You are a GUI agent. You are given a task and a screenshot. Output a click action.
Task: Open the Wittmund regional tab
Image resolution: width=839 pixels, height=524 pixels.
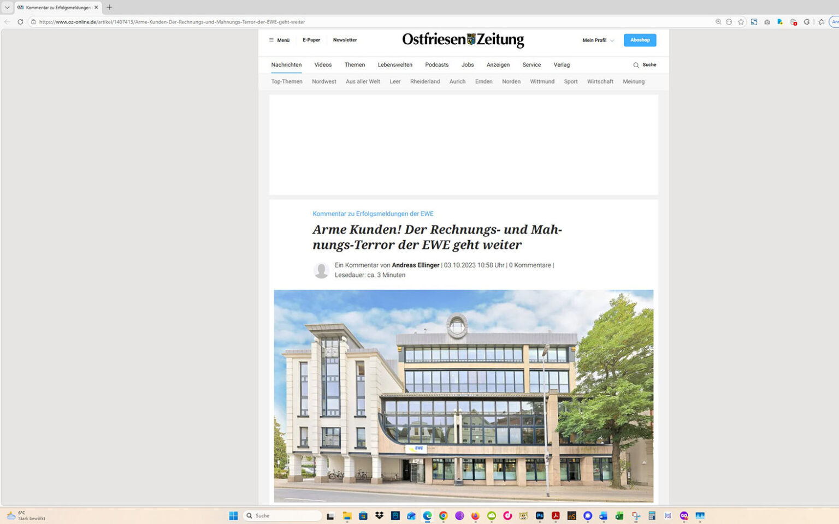(542, 81)
